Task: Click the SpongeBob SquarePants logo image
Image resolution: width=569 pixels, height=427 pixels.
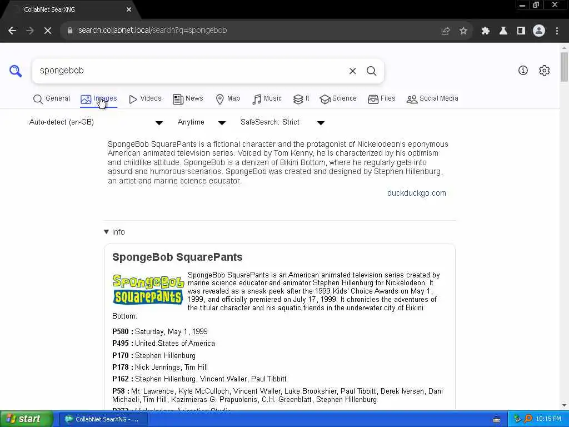Action: tap(148, 289)
